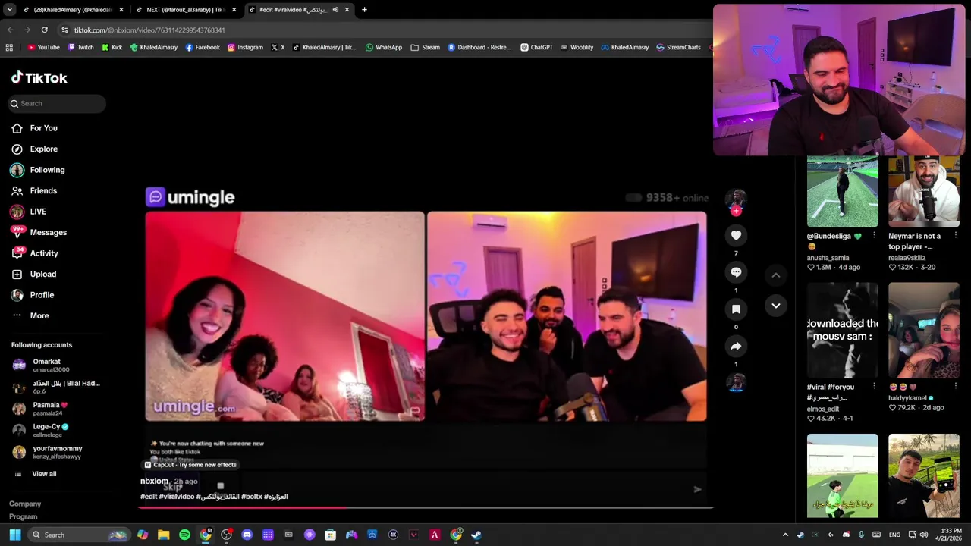
Task: Go to previous video with up chevron
Action: (775, 275)
